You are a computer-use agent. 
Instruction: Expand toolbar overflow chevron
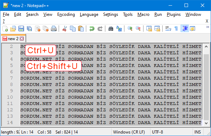coord(207,27)
